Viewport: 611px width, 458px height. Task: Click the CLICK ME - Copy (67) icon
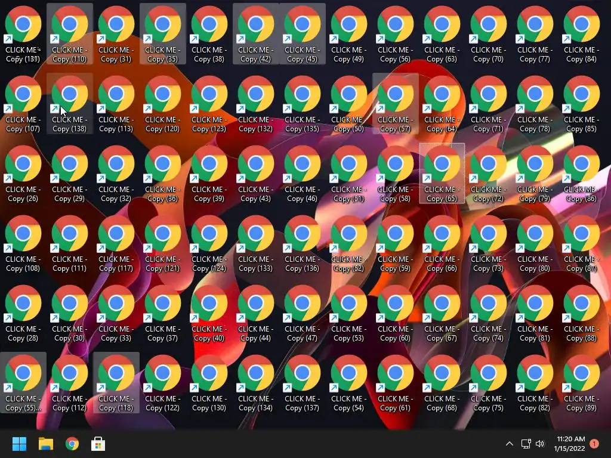[x=442, y=312]
